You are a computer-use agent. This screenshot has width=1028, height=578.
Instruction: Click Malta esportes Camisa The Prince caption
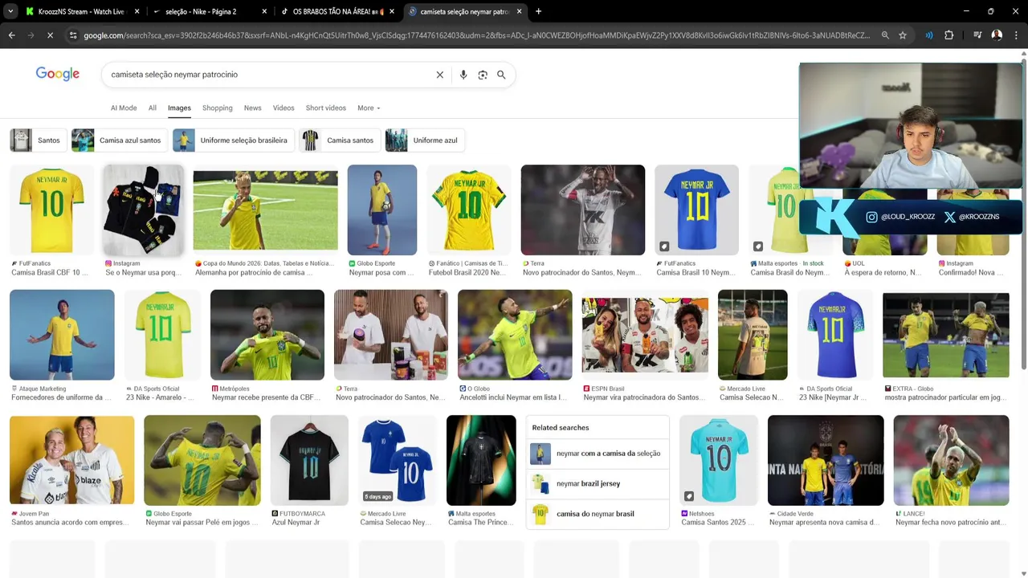tap(480, 523)
